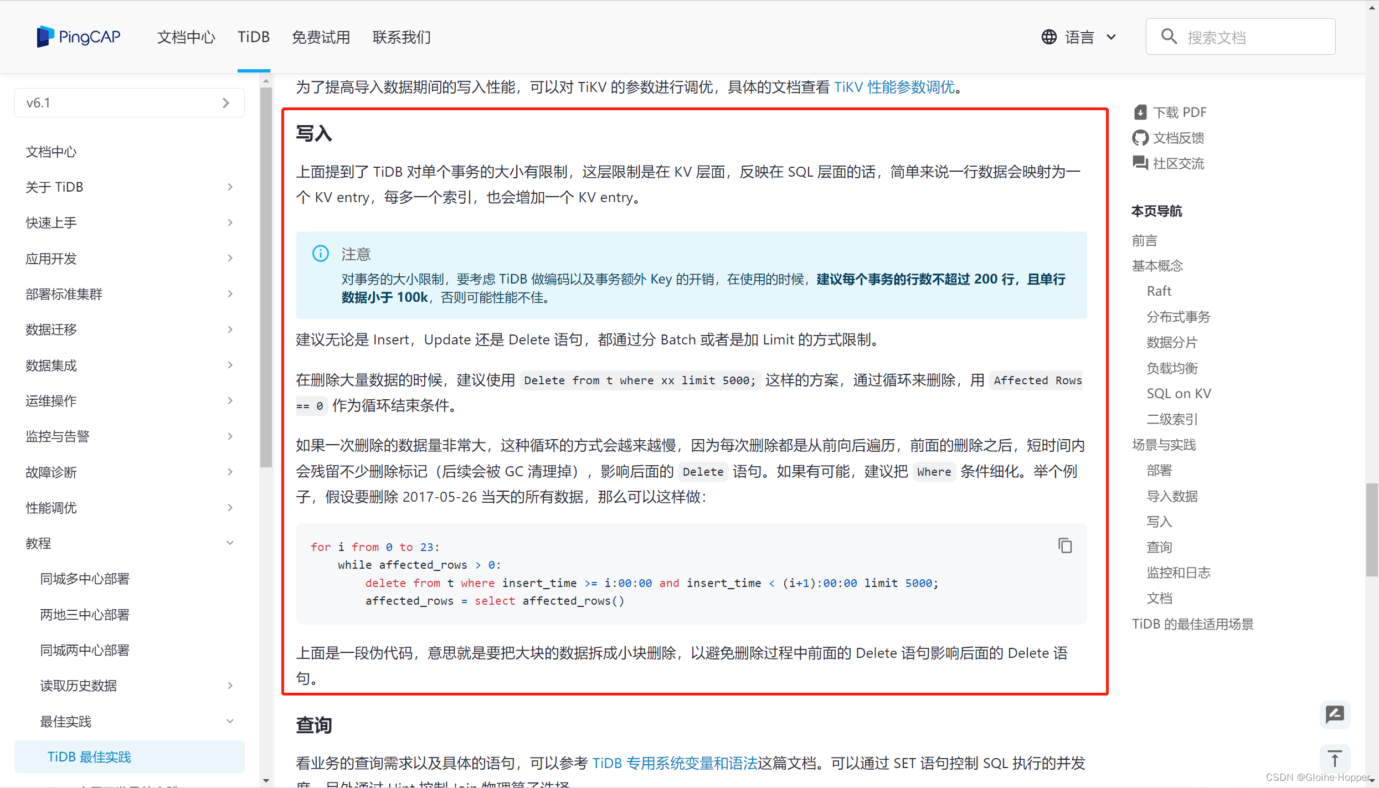Screen dimensions: 1379x788
Task: Click the scroll-to-top arrow button
Action: (1335, 759)
